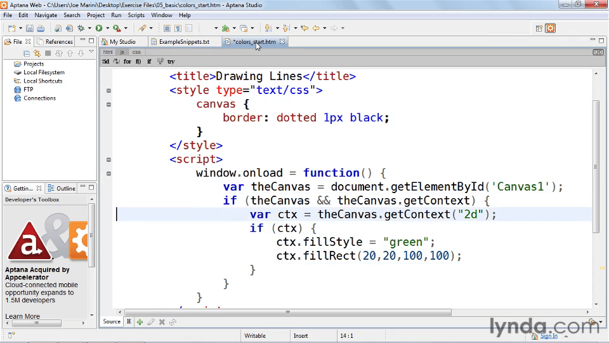Select Projects in the File tree
Screen dimensions: 609x343
[x=29, y=64]
